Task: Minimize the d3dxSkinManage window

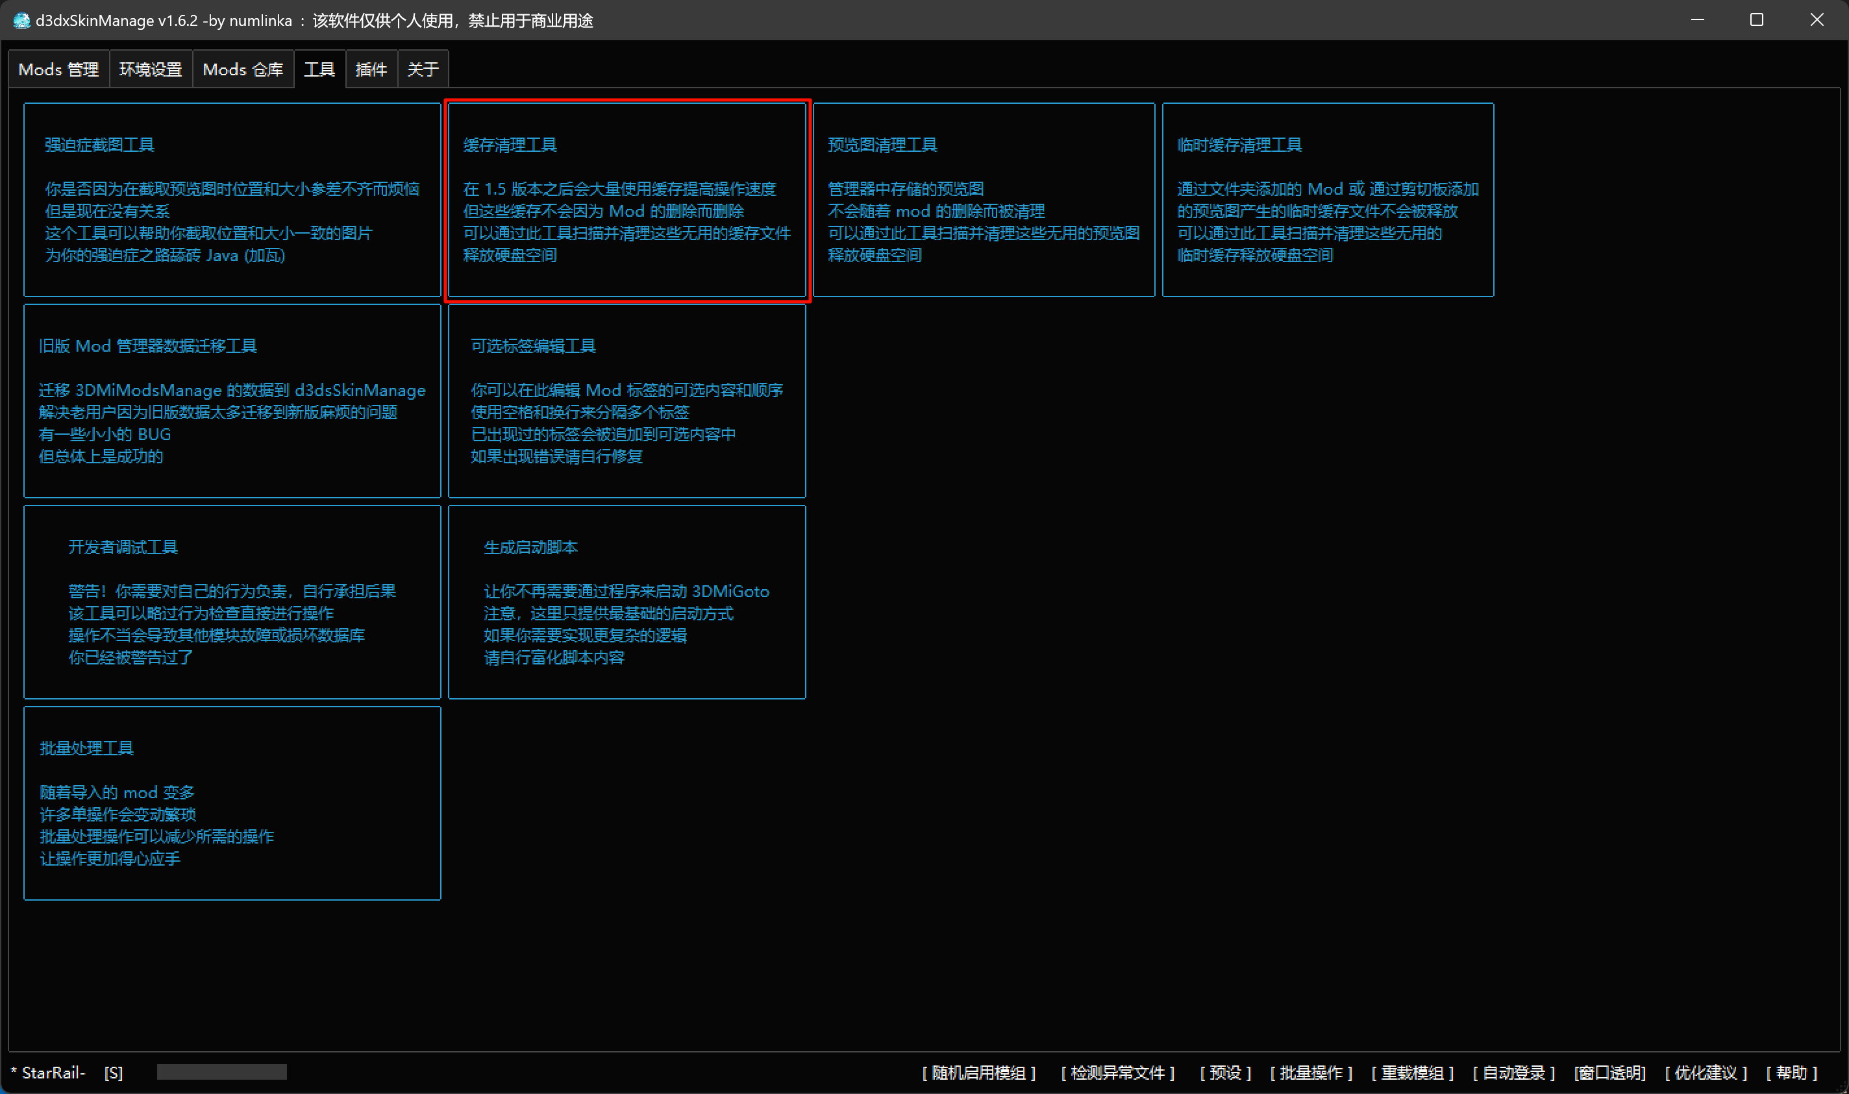Action: tap(1697, 20)
